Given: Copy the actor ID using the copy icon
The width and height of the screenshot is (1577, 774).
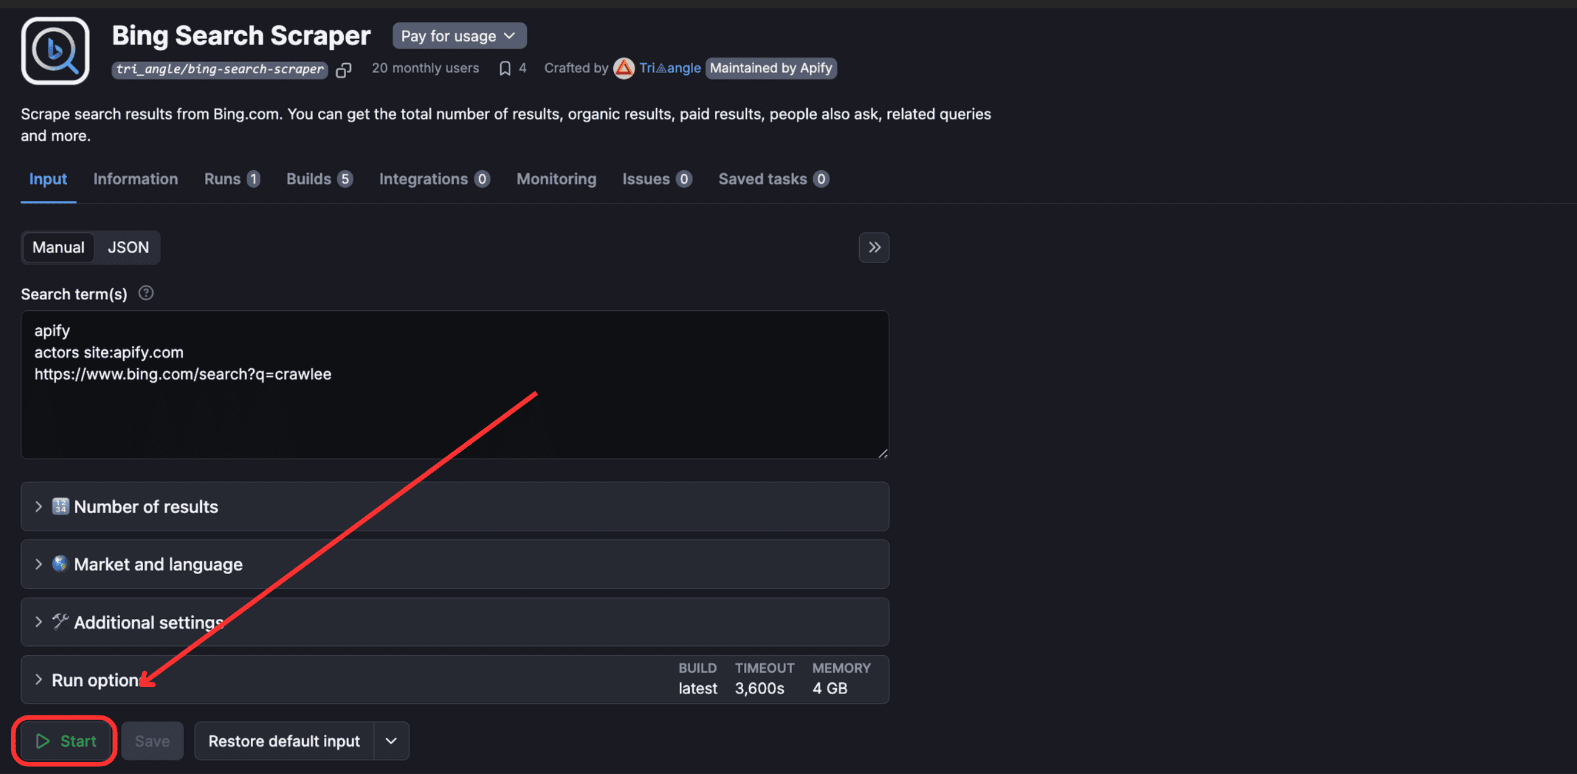Looking at the screenshot, I should 344,69.
